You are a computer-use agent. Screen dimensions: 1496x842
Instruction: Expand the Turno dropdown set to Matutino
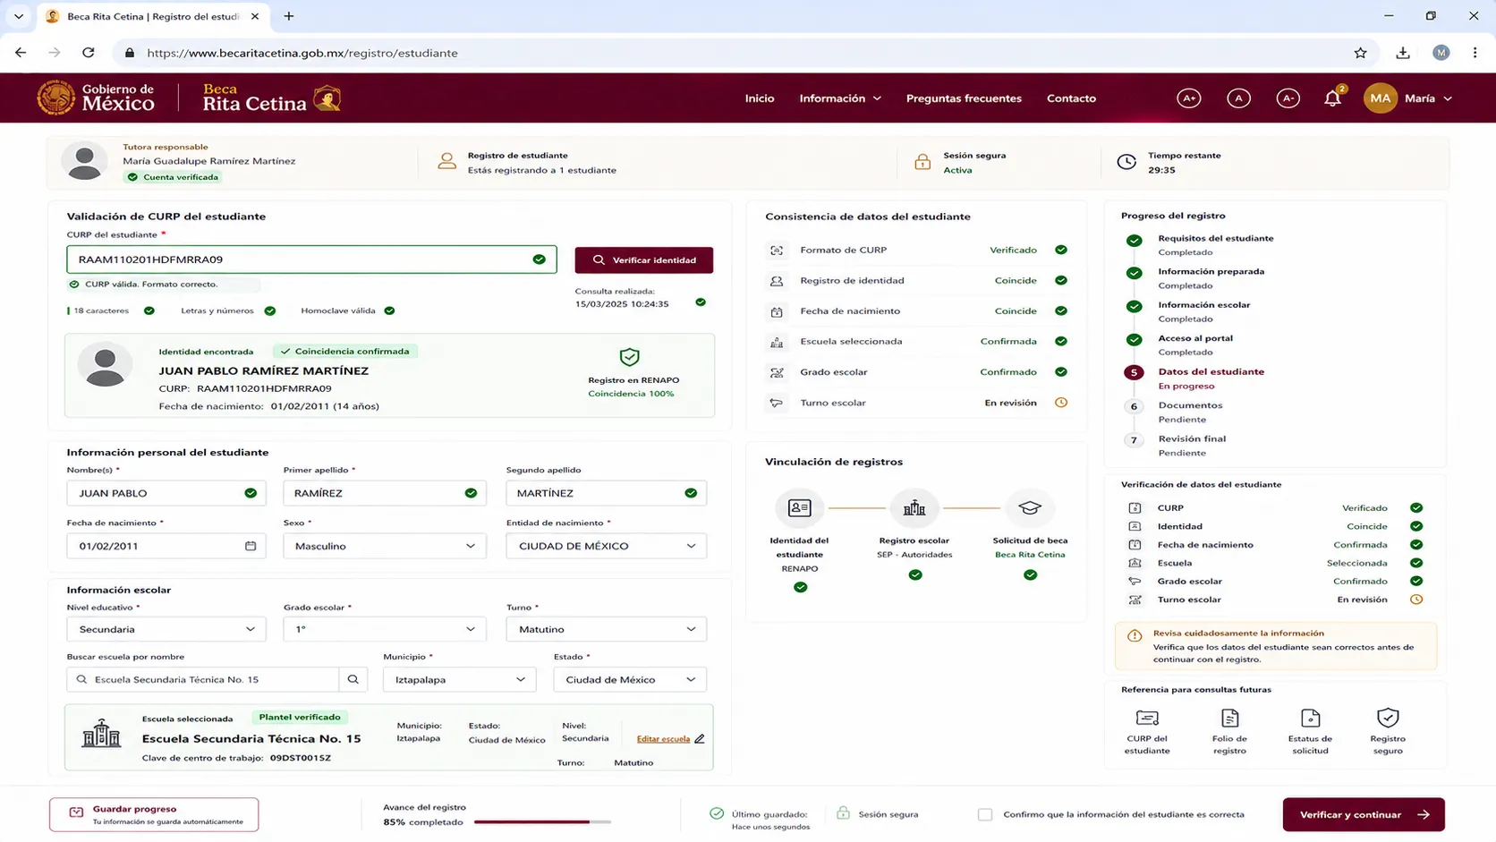click(607, 629)
